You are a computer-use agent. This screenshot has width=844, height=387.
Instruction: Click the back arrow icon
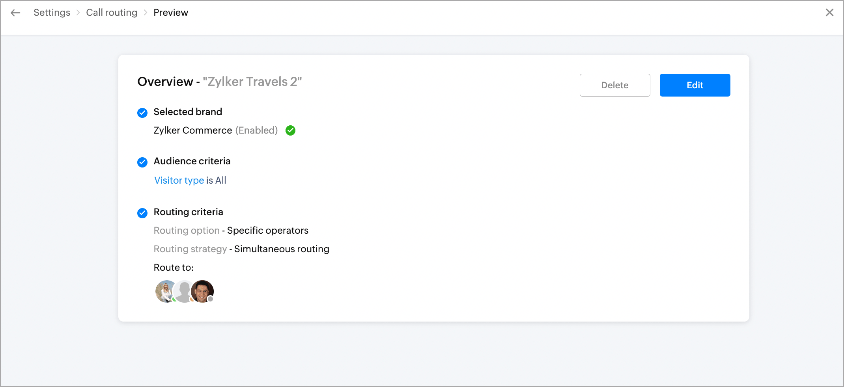(x=15, y=13)
